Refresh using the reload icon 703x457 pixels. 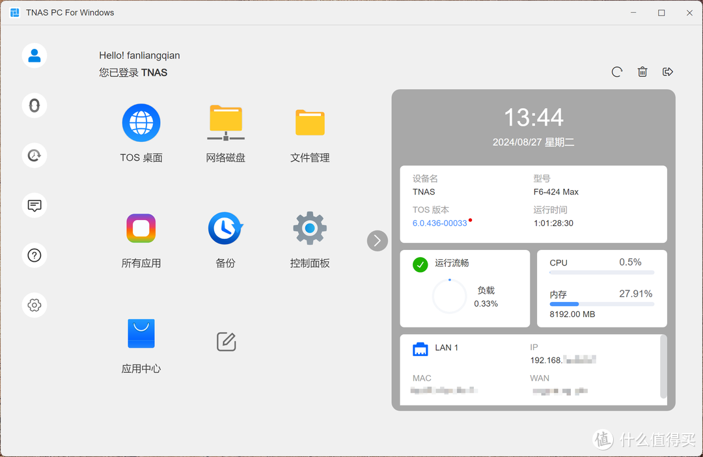pos(616,72)
